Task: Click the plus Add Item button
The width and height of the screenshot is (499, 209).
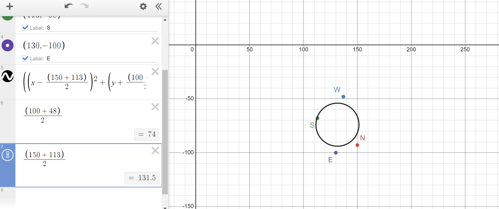Action: pyautogui.click(x=10, y=6)
